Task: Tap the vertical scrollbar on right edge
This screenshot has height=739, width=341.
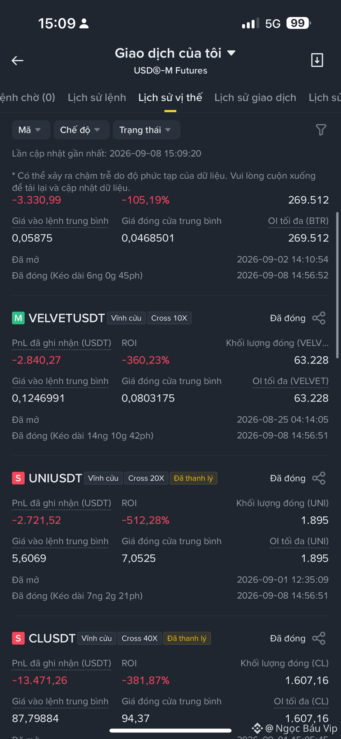Action: (338, 285)
